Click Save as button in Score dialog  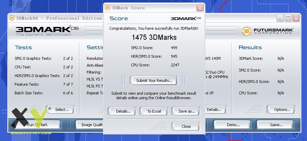tap(186, 111)
